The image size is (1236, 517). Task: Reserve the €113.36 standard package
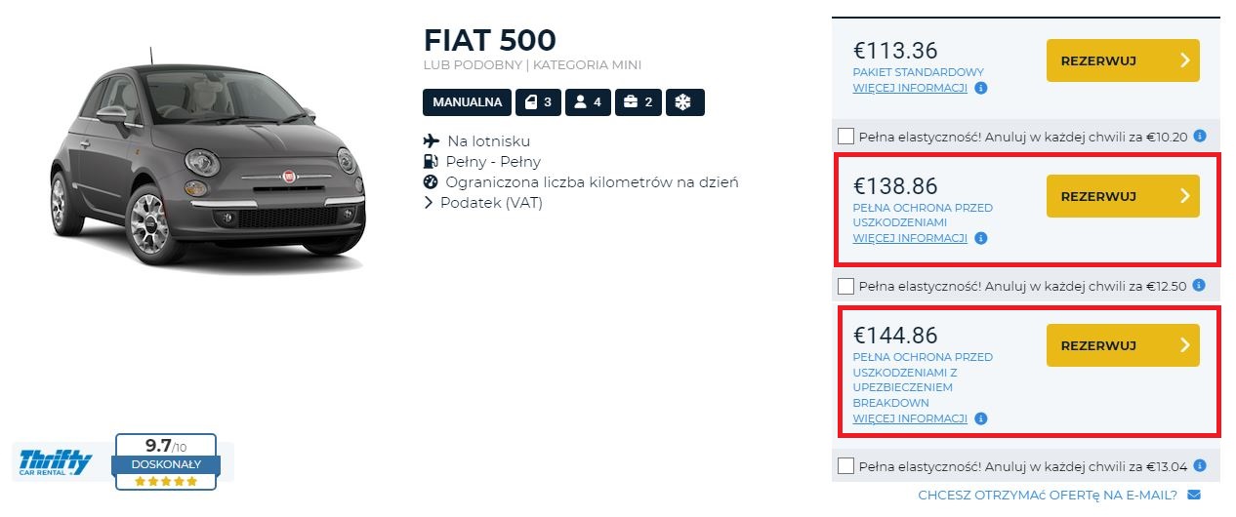click(1122, 60)
